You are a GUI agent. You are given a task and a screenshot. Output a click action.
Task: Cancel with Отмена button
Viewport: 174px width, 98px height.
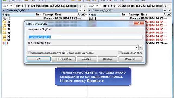pos(107,59)
